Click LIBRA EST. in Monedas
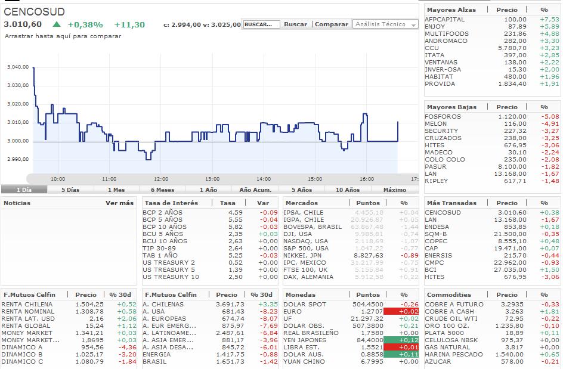 pos(301,347)
